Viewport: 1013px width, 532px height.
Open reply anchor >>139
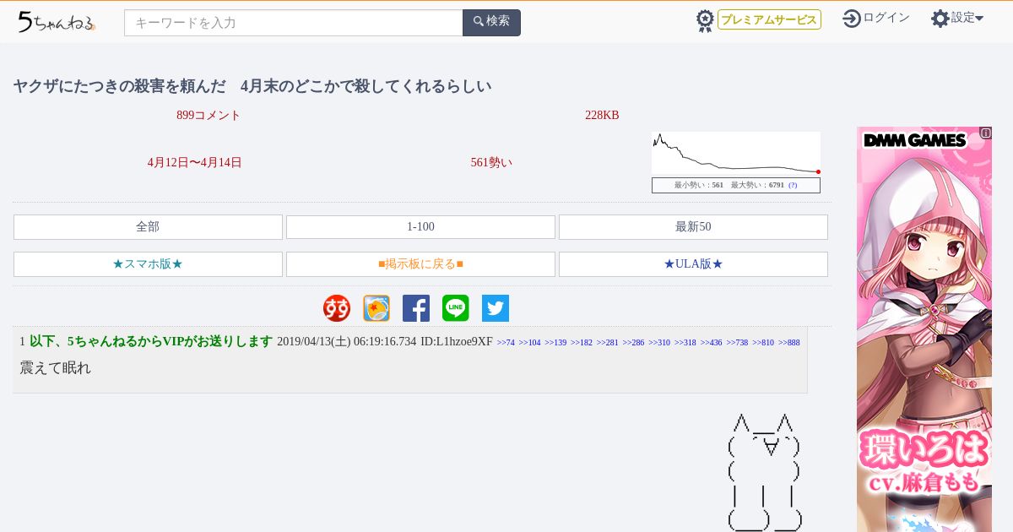click(555, 343)
